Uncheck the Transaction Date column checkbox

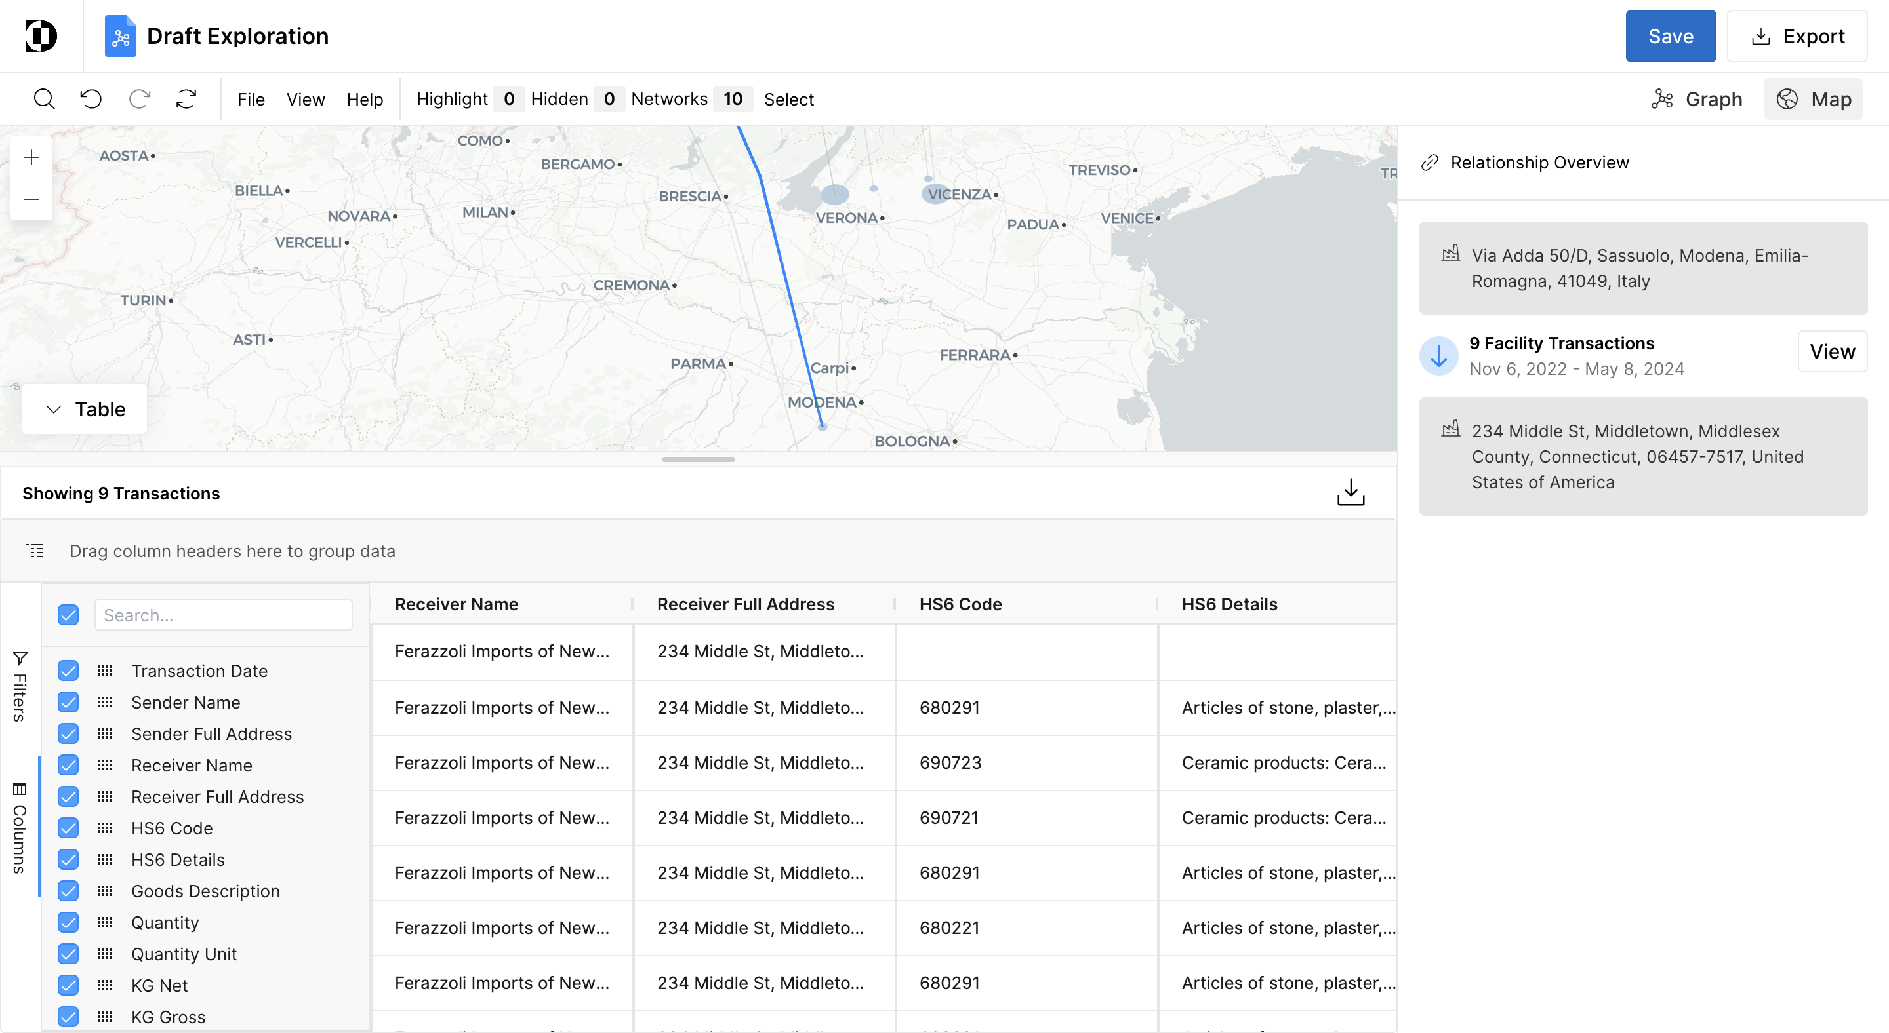[68, 671]
